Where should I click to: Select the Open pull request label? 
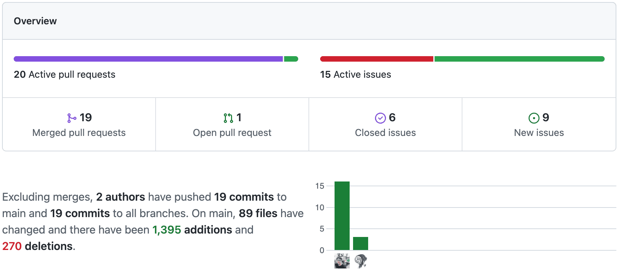tap(232, 133)
